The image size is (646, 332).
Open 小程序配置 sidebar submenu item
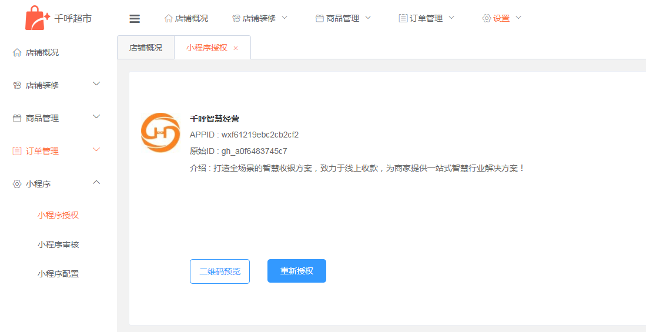coord(58,274)
